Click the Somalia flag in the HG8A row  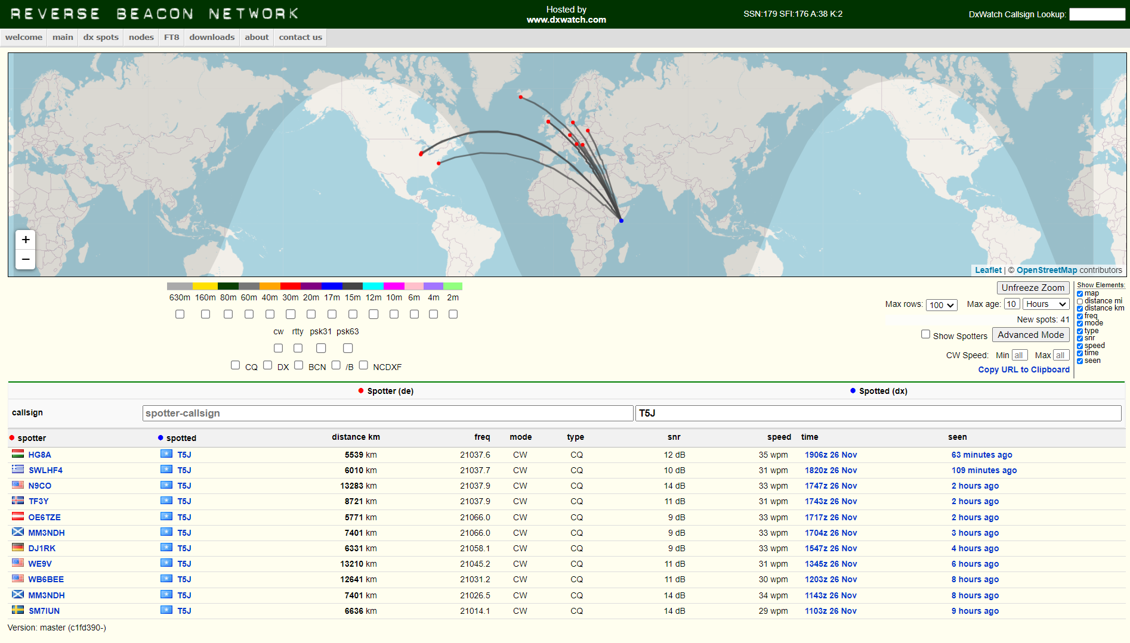pos(166,454)
